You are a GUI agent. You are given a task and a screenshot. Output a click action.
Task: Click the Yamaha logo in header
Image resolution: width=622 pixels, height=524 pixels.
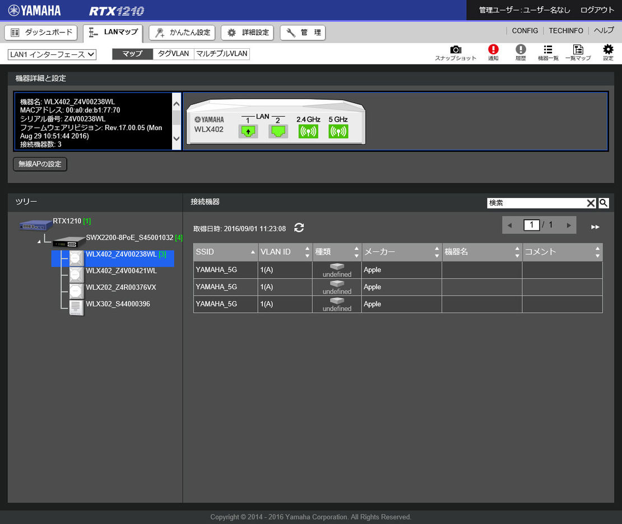click(35, 10)
